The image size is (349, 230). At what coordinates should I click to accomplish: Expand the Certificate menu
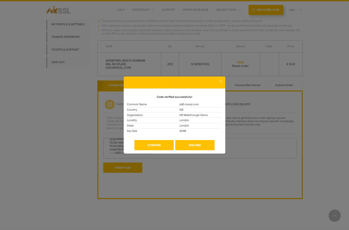(143, 10)
